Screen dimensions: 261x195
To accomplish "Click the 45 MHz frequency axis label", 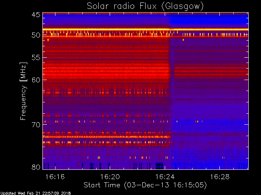I will click(x=36, y=15).
